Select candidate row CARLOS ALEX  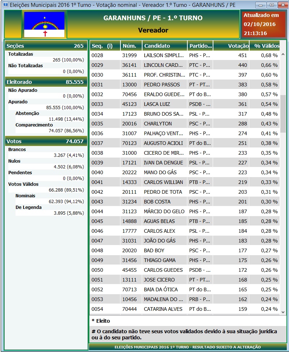(x=184, y=231)
